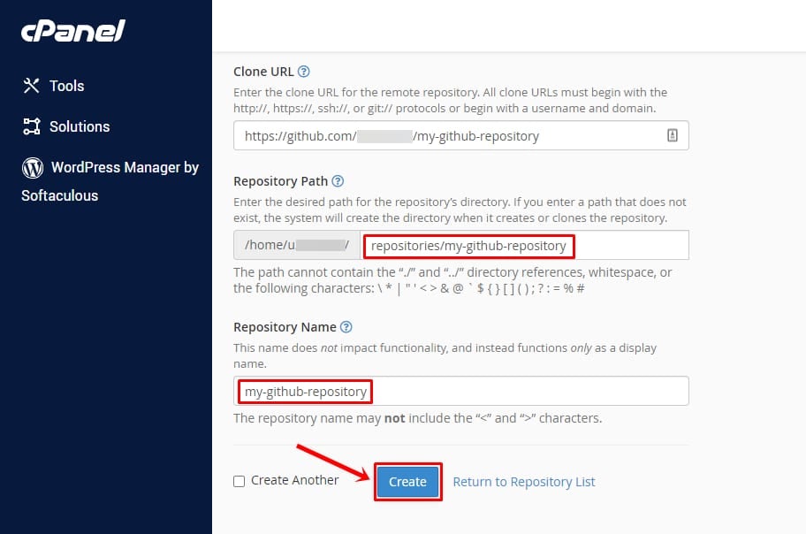This screenshot has width=806, height=534.
Task: Show help for Repository Path
Action: click(338, 181)
